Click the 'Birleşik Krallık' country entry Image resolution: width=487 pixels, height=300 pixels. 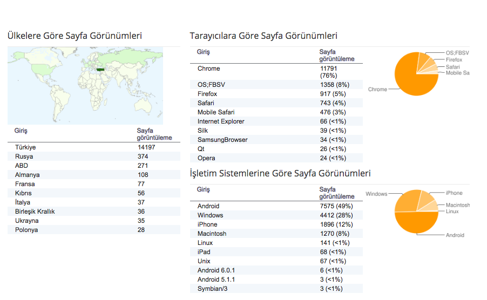pyautogui.click(x=35, y=212)
